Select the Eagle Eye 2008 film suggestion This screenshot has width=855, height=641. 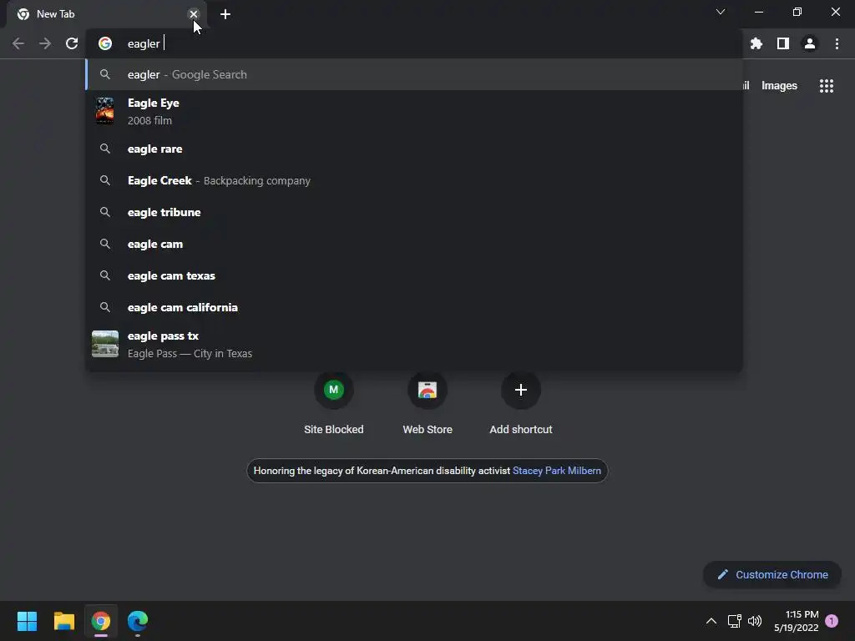pos(414,111)
